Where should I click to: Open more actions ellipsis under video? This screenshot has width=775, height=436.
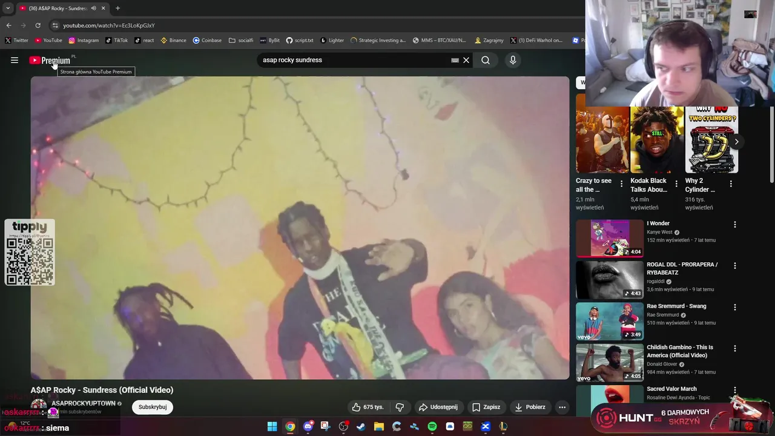tap(562, 407)
